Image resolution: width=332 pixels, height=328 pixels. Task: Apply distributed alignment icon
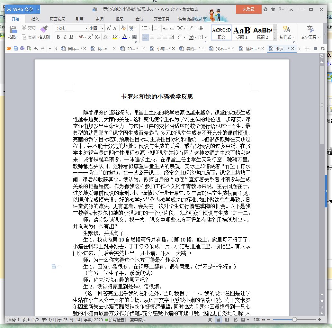(171, 37)
